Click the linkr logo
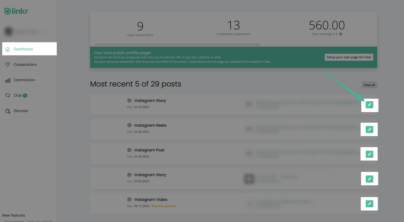This screenshot has width=404, height=222. point(16,11)
